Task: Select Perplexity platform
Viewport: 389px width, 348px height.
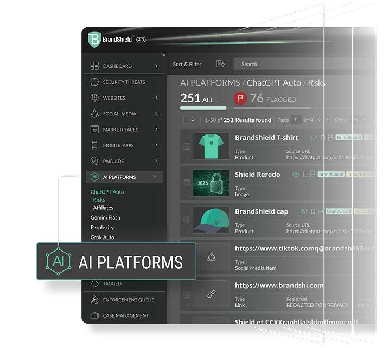Action: pos(102,227)
